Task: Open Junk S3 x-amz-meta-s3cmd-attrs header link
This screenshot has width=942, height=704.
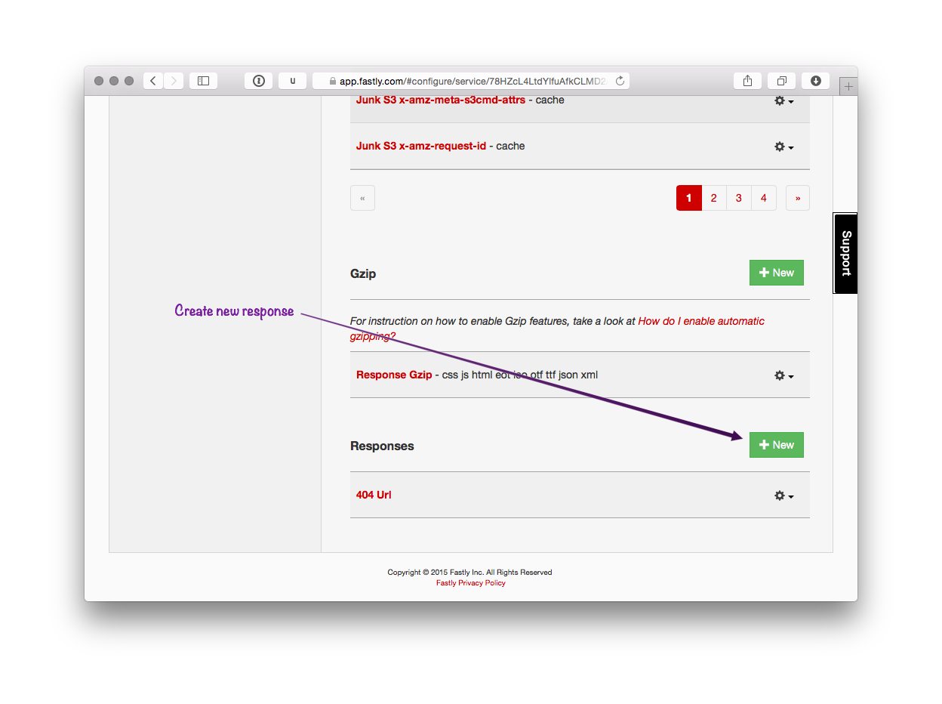Action: [x=441, y=100]
